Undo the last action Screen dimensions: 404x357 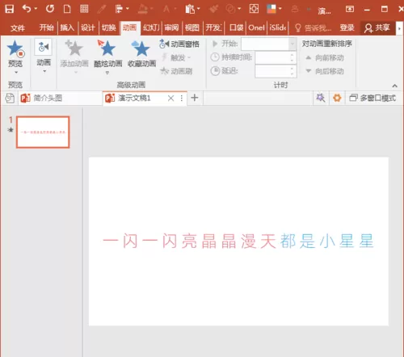[27, 9]
